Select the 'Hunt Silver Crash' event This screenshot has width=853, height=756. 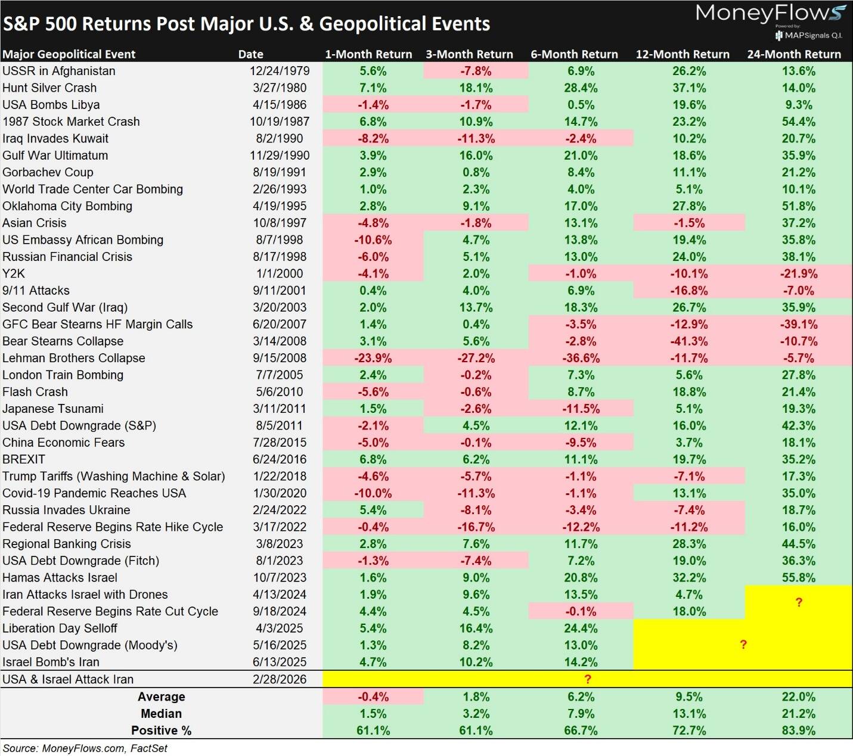point(49,88)
